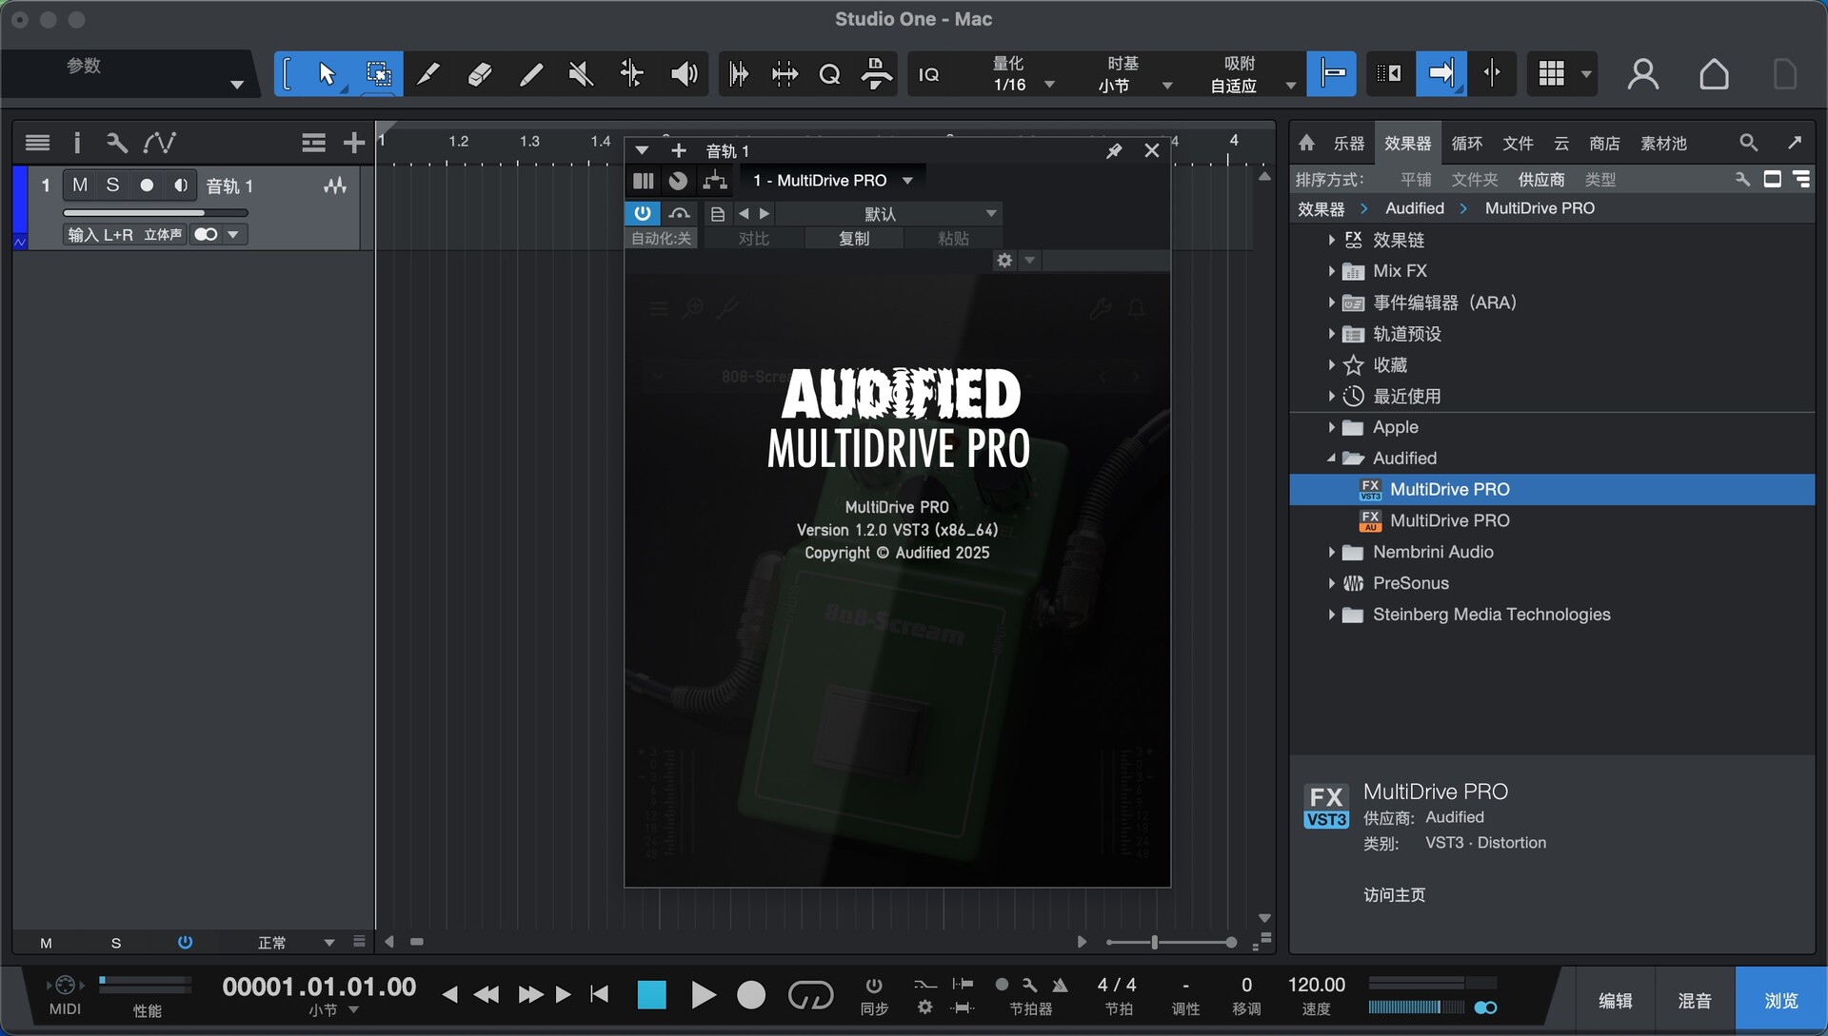The height and width of the screenshot is (1036, 1828).
Task: Click the 混音 button at bottom right
Action: [1695, 1001]
